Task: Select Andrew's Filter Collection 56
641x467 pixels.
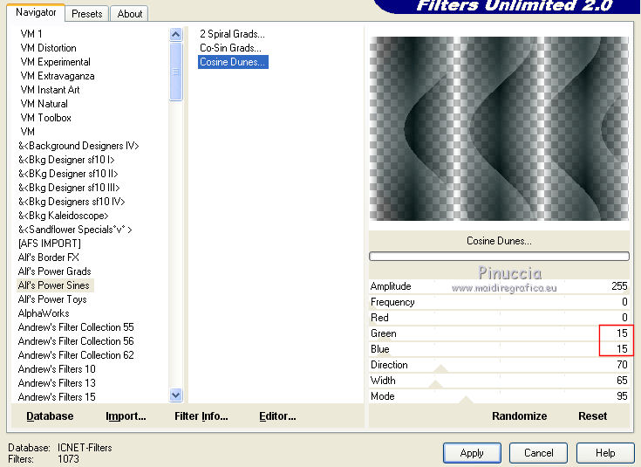Action: 76,341
